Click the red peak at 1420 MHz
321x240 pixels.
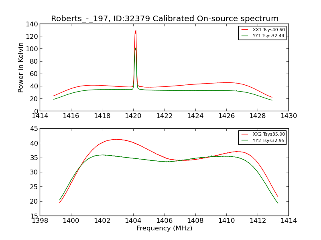click(x=136, y=31)
